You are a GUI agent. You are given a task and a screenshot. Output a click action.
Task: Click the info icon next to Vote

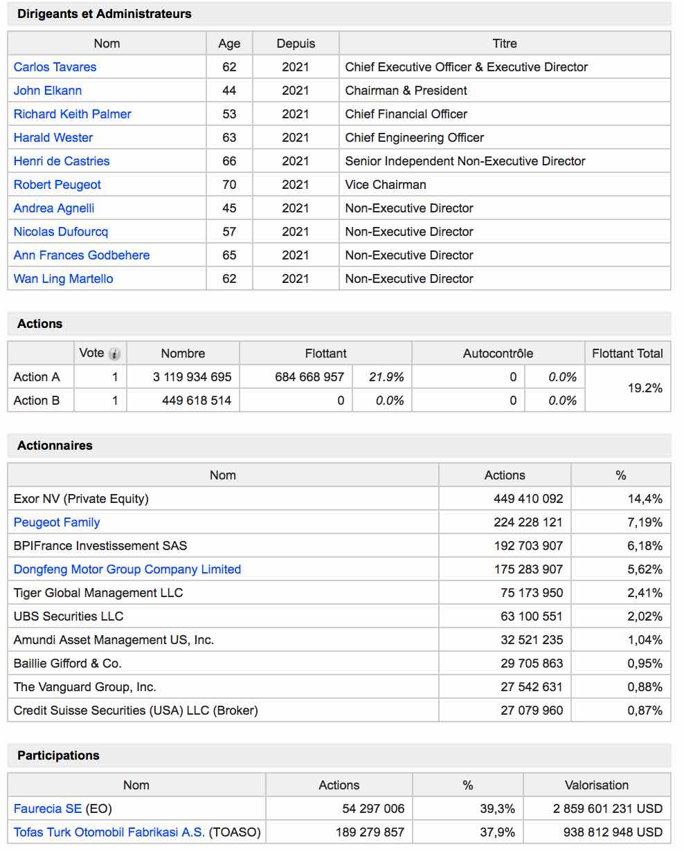(x=114, y=354)
